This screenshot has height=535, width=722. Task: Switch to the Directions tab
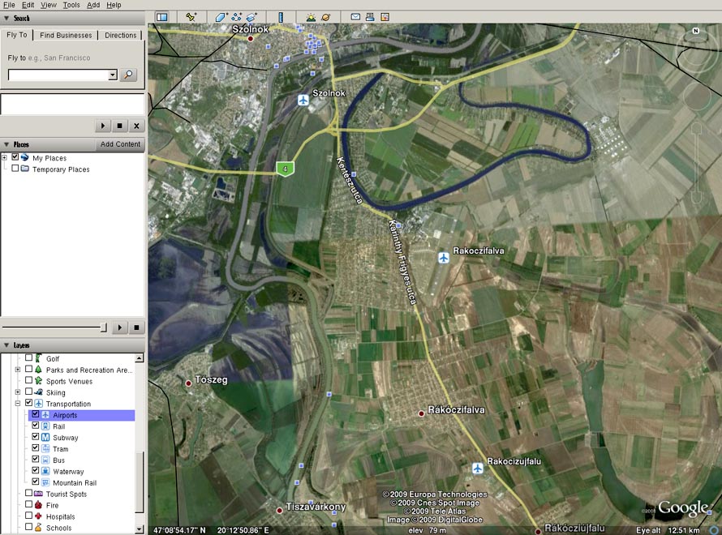pyautogui.click(x=121, y=35)
